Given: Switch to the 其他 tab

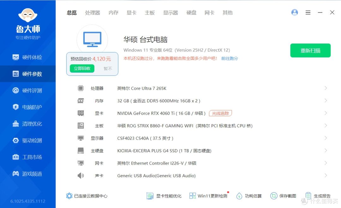Looking at the screenshot, I should click(228, 13).
